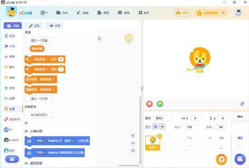The height and width of the screenshot is (168, 249).
Task: Select the 控制 (Control) block category
Action: pos(10,77)
